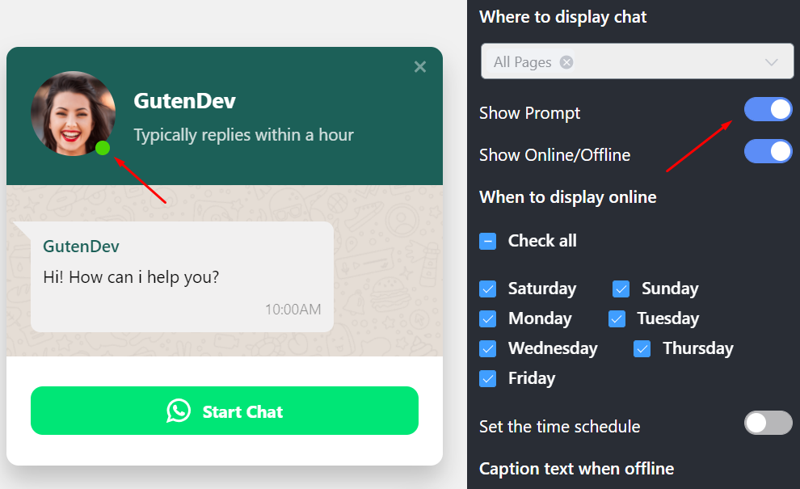This screenshot has width=800, height=489.
Task: Toggle the Check all checkbox
Action: 488,241
